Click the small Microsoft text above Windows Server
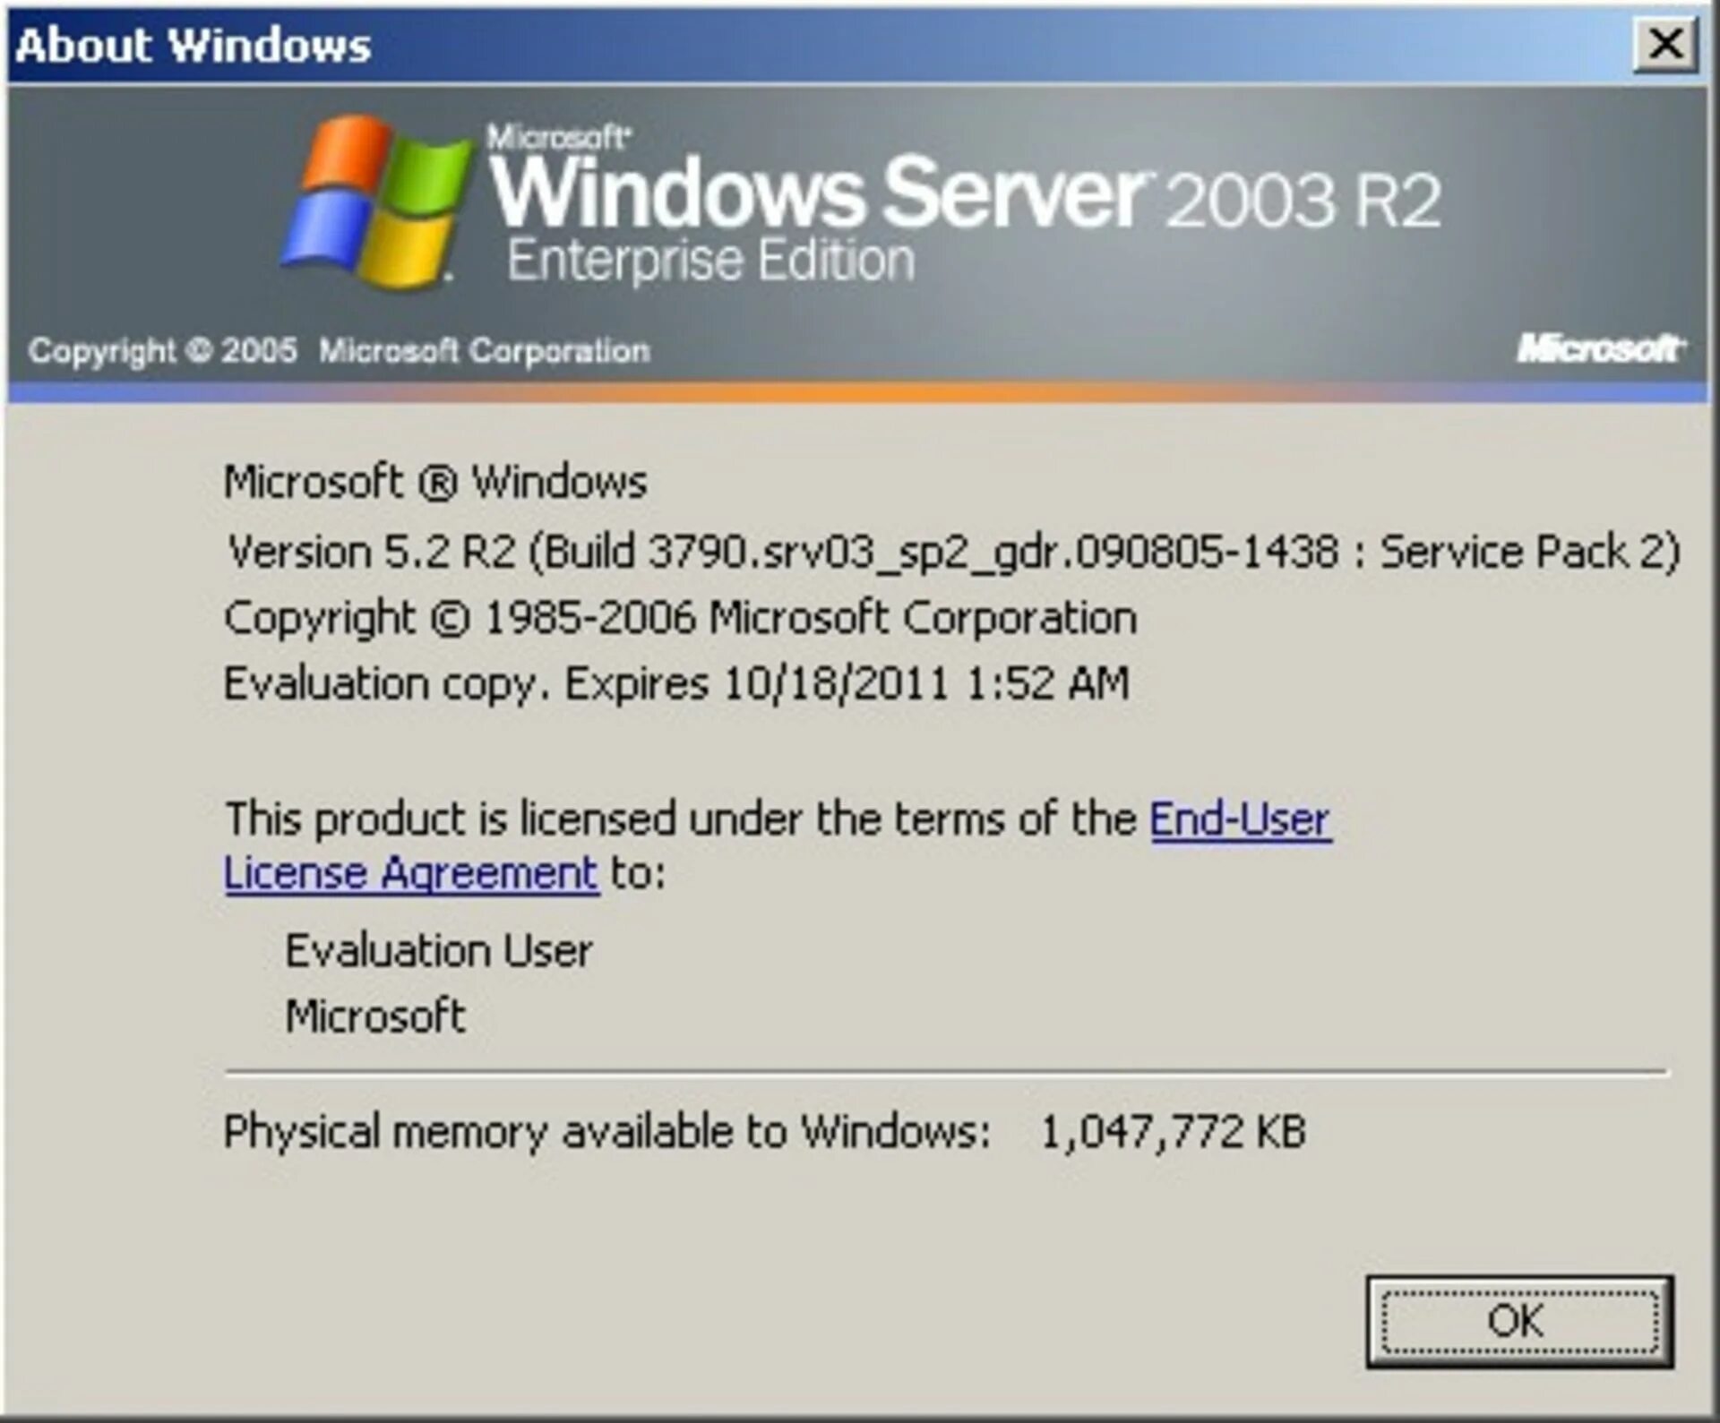Image resolution: width=1720 pixels, height=1423 pixels. [x=559, y=137]
